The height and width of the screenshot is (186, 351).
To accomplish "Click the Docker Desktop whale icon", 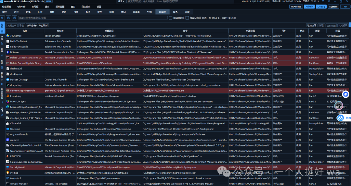I will [x=7, y=80].
